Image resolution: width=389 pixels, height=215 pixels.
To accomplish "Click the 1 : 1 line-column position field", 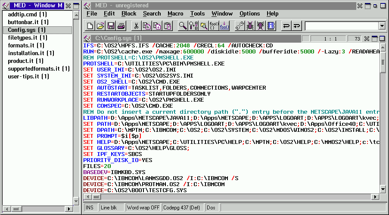I will click(328, 39).
